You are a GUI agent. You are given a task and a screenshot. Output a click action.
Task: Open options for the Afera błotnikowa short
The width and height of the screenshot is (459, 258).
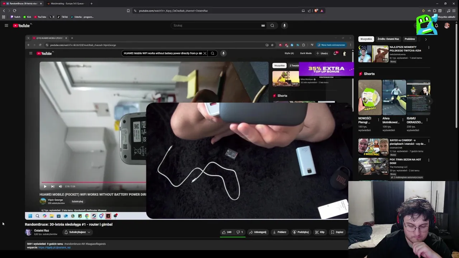pyautogui.click(x=402, y=120)
